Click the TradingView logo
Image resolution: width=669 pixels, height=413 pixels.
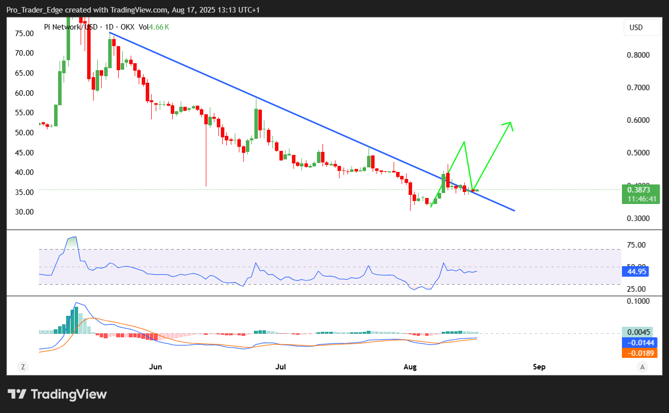pyautogui.click(x=57, y=394)
